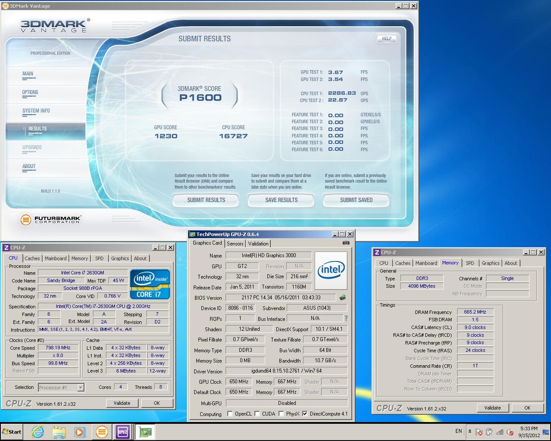This screenshot has height=441, width=551.
Task: Click the Core Speed 798.19 MHz value
Action: click(58, 348)
